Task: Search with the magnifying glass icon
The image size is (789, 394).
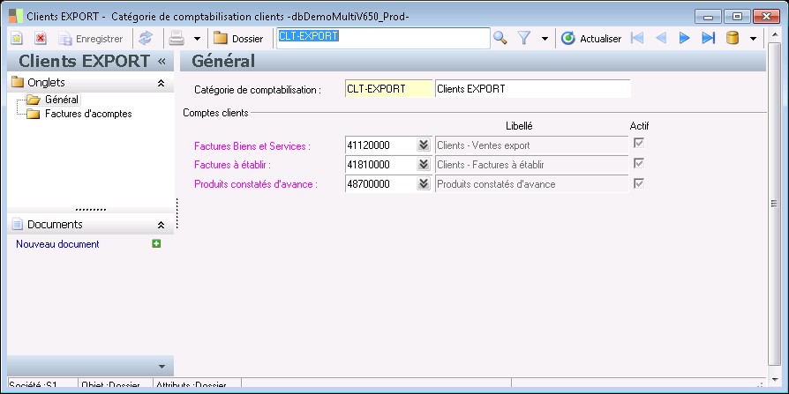Action: 500,38
